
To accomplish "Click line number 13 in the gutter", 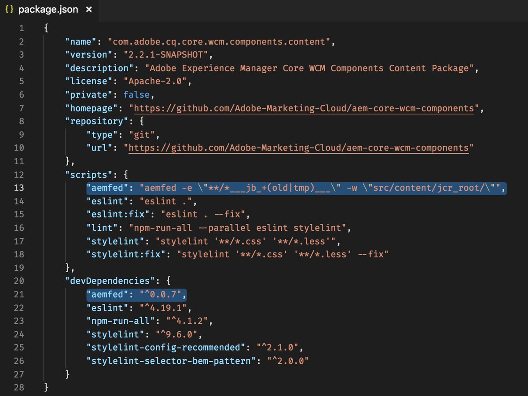I will click(x=19, y=188).
